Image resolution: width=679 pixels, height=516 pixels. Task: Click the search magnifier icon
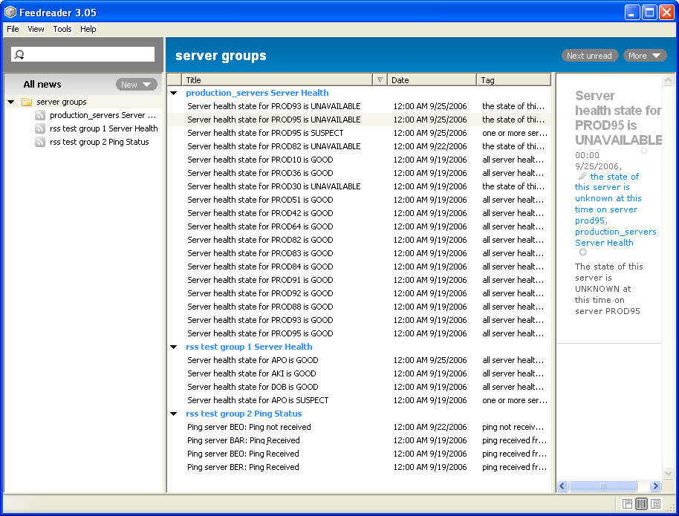[x=20, y=54]
